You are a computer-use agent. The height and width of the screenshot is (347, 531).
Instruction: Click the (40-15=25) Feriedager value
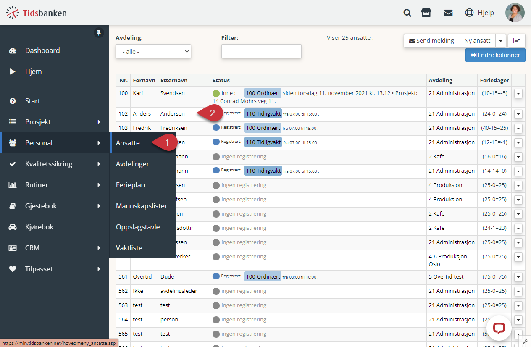[495, 128]
